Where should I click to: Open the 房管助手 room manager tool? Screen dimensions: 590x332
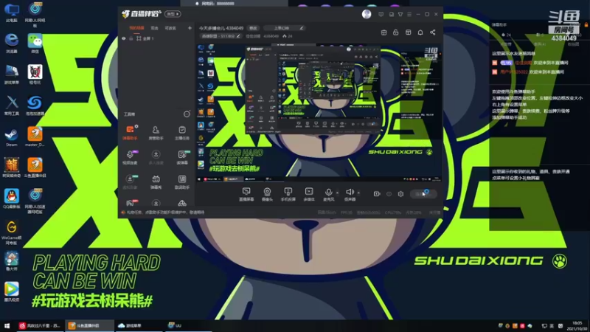(x=156, y=133)
